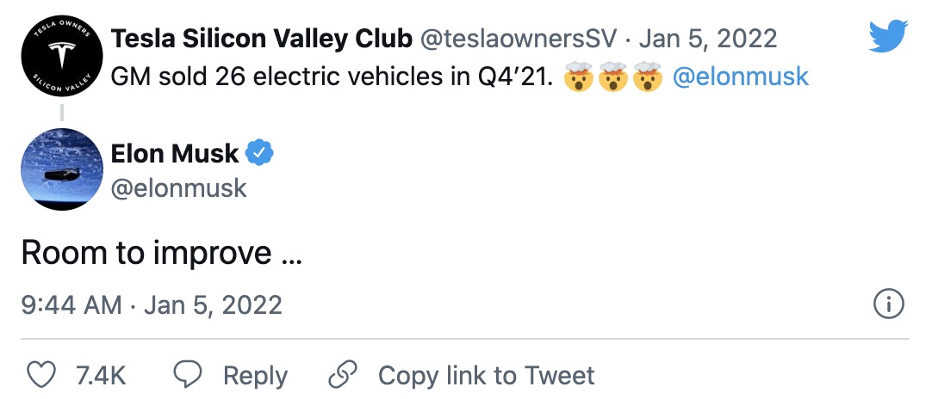This screenshot has height=399, width=932.
Task: Click the "Room to improve ..." tweet text
Action: 160,254
